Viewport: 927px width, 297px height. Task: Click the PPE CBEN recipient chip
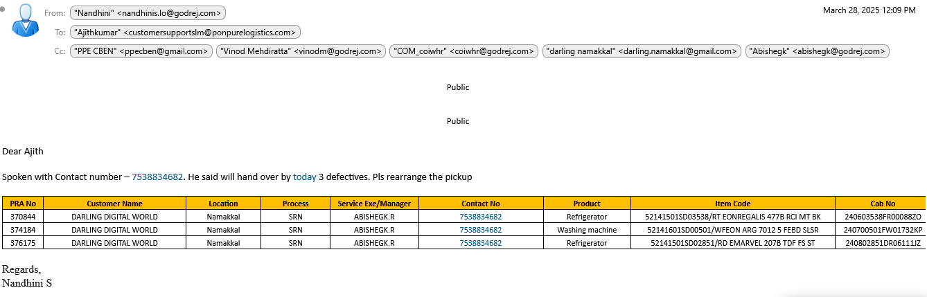coord(141,51)
